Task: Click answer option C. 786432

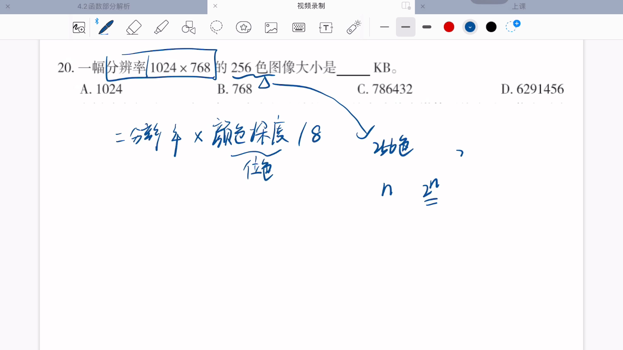Action: (385, 89)
